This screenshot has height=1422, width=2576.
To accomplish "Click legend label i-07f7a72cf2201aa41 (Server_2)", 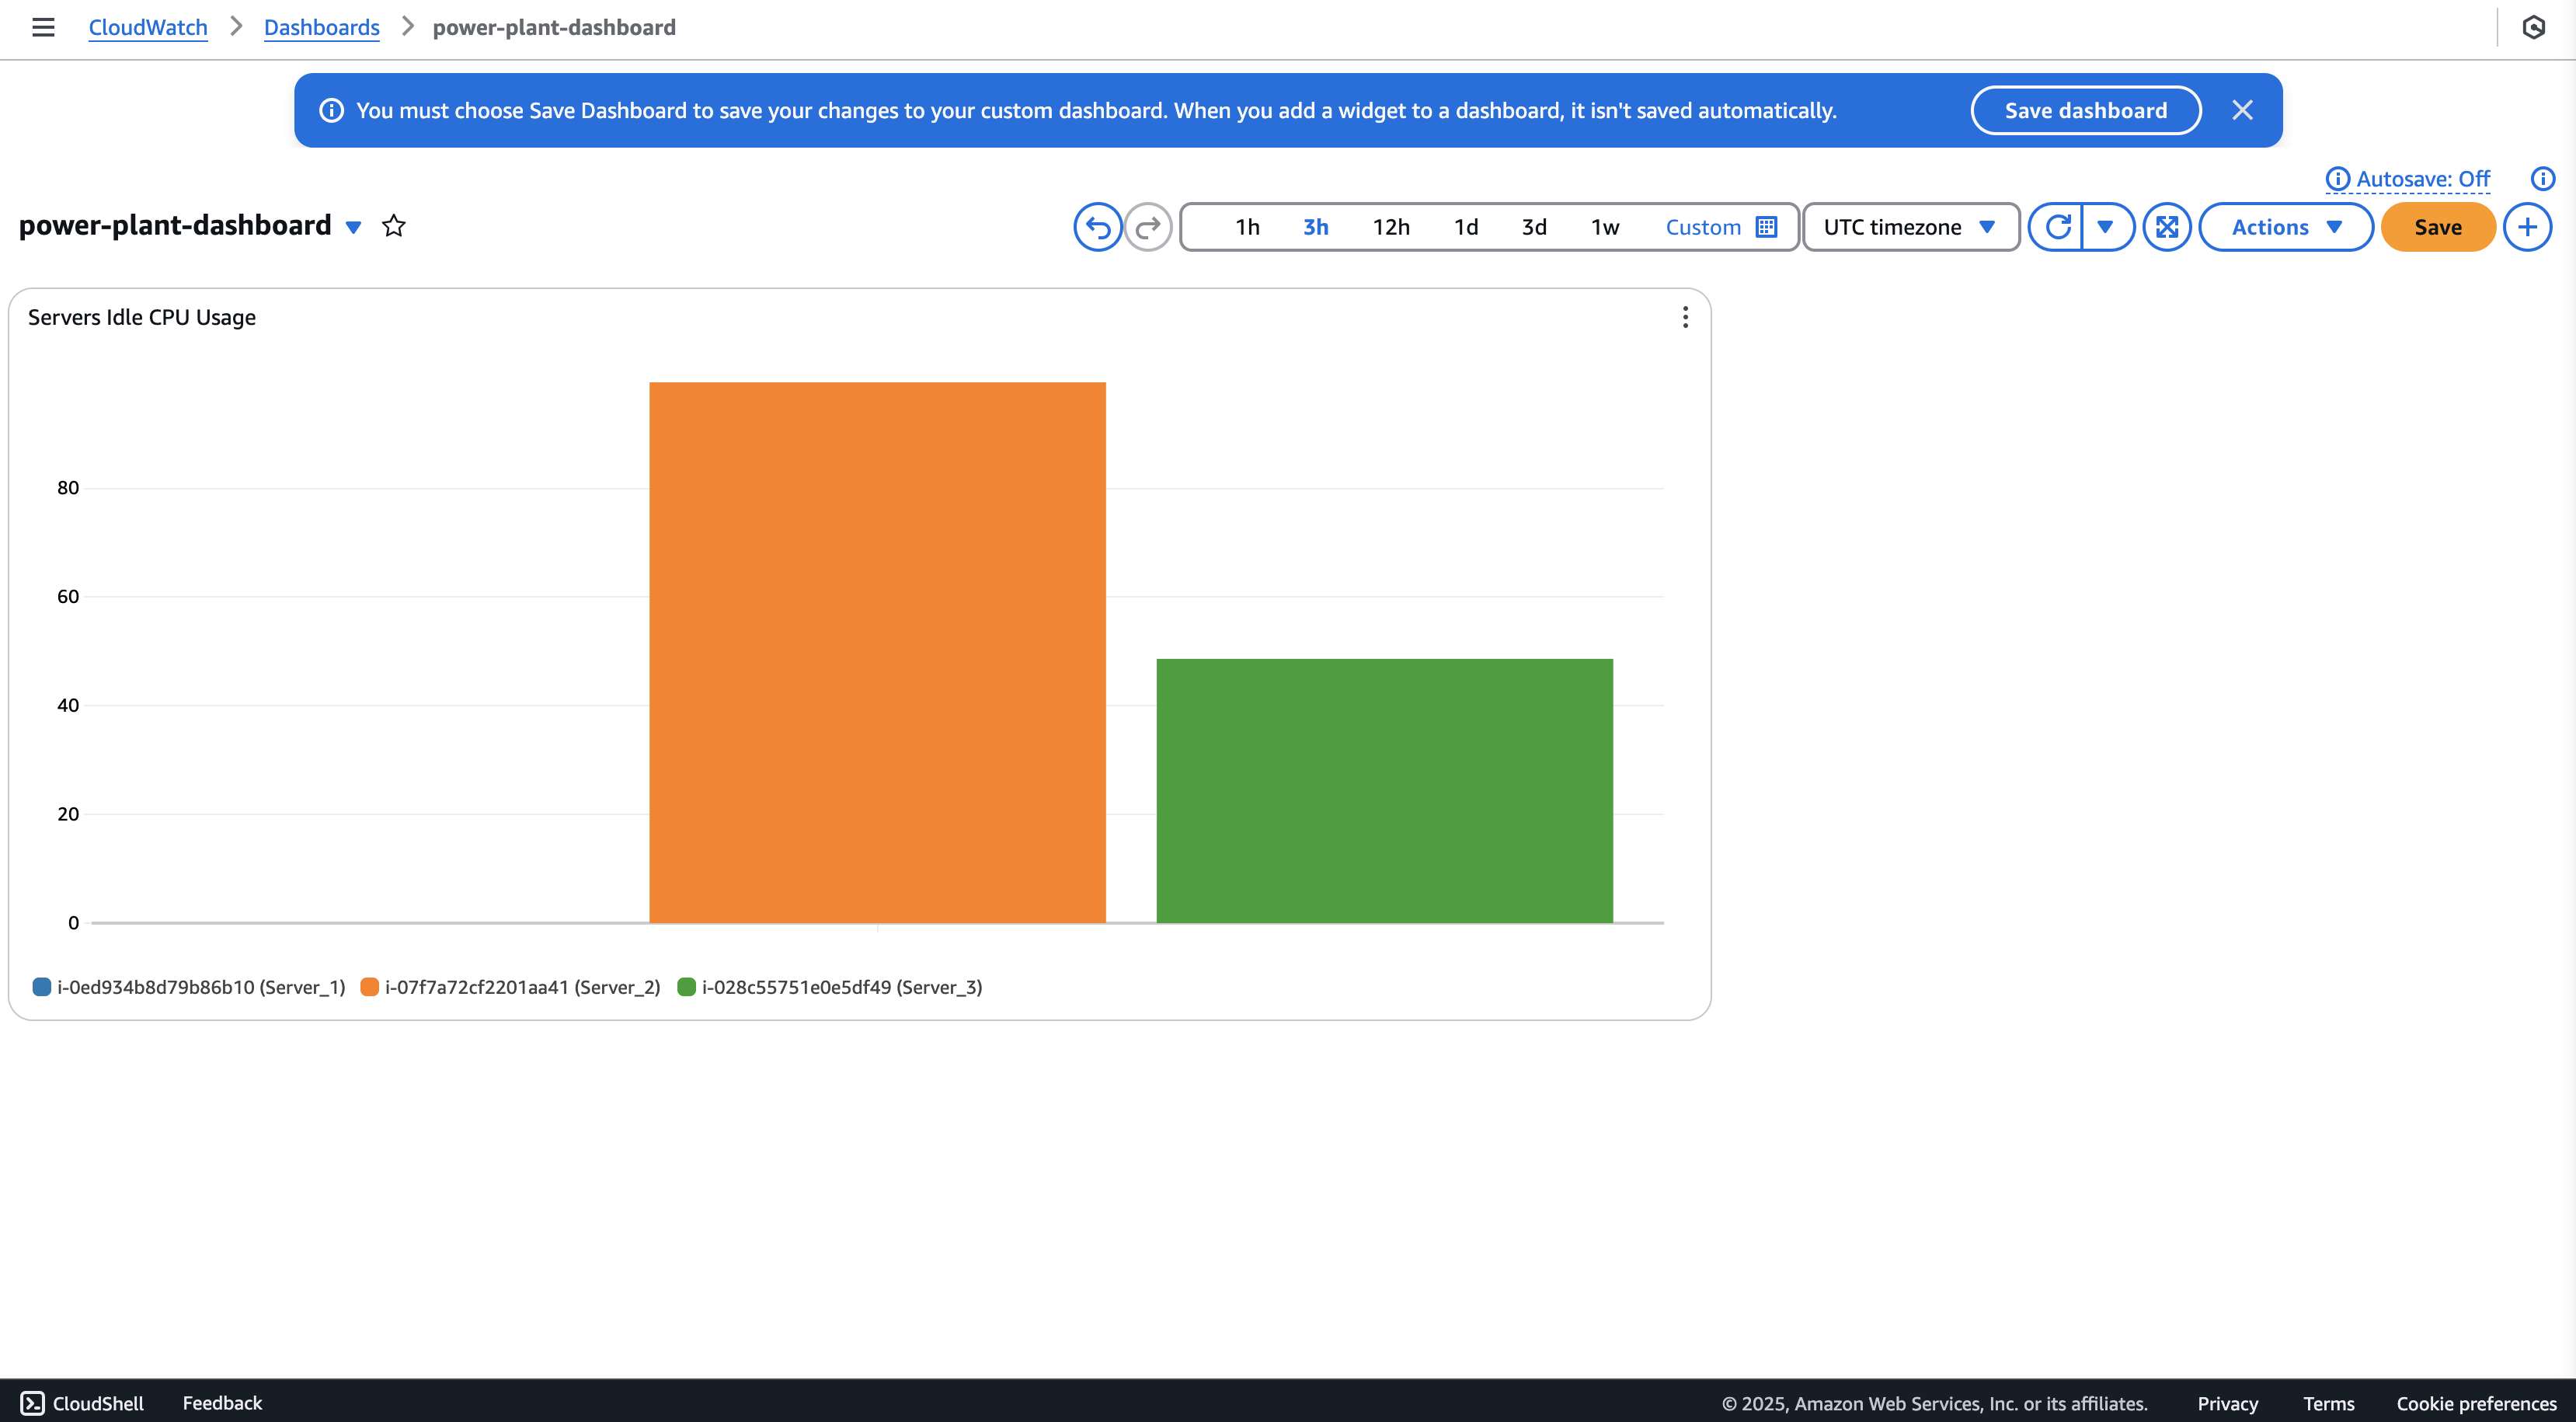I will 523,987.
